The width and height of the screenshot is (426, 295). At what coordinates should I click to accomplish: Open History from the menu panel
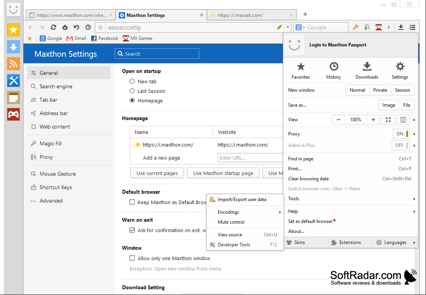pos(334,71)
